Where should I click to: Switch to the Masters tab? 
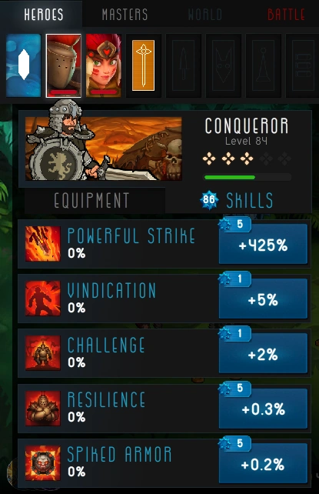125,15
